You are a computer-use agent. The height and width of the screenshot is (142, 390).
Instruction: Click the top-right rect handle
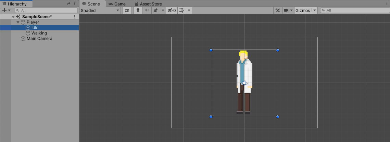tap(278, 50)
